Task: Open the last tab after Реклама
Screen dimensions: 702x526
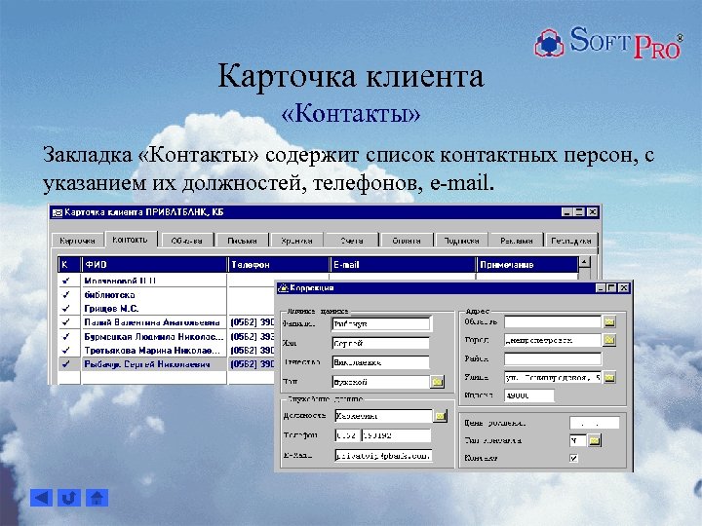Action: point(571,241)
